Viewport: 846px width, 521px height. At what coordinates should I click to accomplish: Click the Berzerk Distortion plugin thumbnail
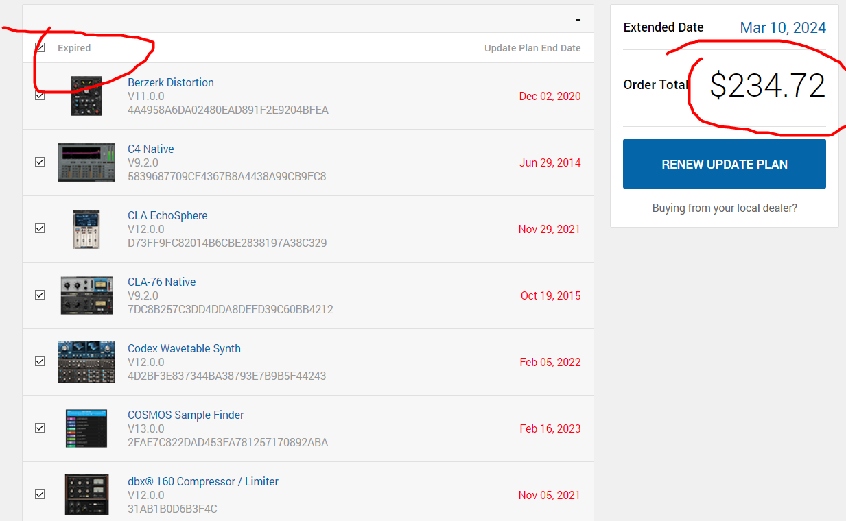pos(86,96)
